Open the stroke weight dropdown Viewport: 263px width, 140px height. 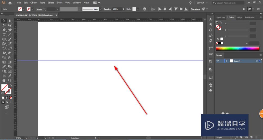click(57, 9)
